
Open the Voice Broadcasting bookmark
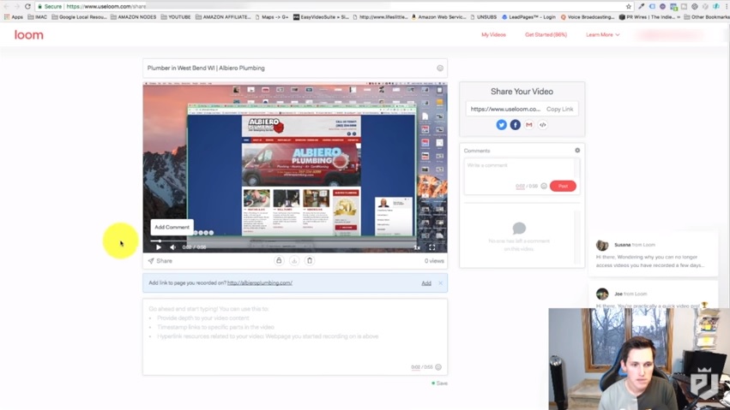[x=588, y=17]
